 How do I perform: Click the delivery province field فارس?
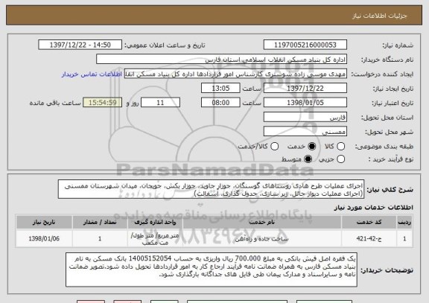click(305, 117)
